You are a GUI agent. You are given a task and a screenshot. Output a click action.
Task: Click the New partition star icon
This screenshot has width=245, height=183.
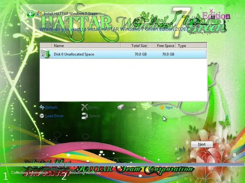[162, 107]
